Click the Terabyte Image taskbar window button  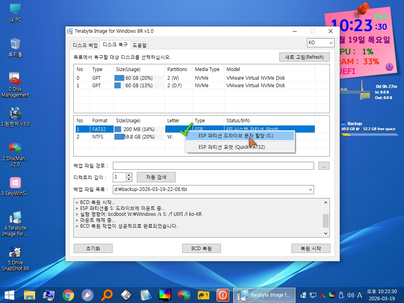(264, 295)
